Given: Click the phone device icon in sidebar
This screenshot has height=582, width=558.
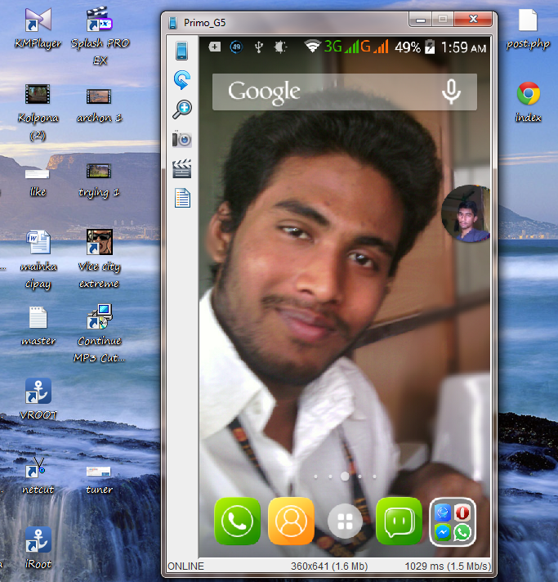Looking at the screenshot, I should [182, 51].
